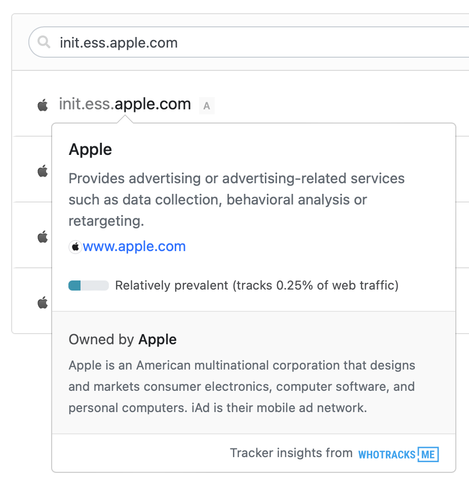Viewport: 469px width, 487px height.
Task: Click the Owned by label
Action: click(101, 340)
